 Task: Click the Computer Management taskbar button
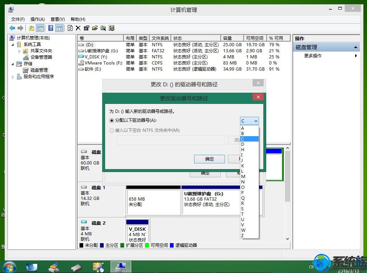(121, 267)
